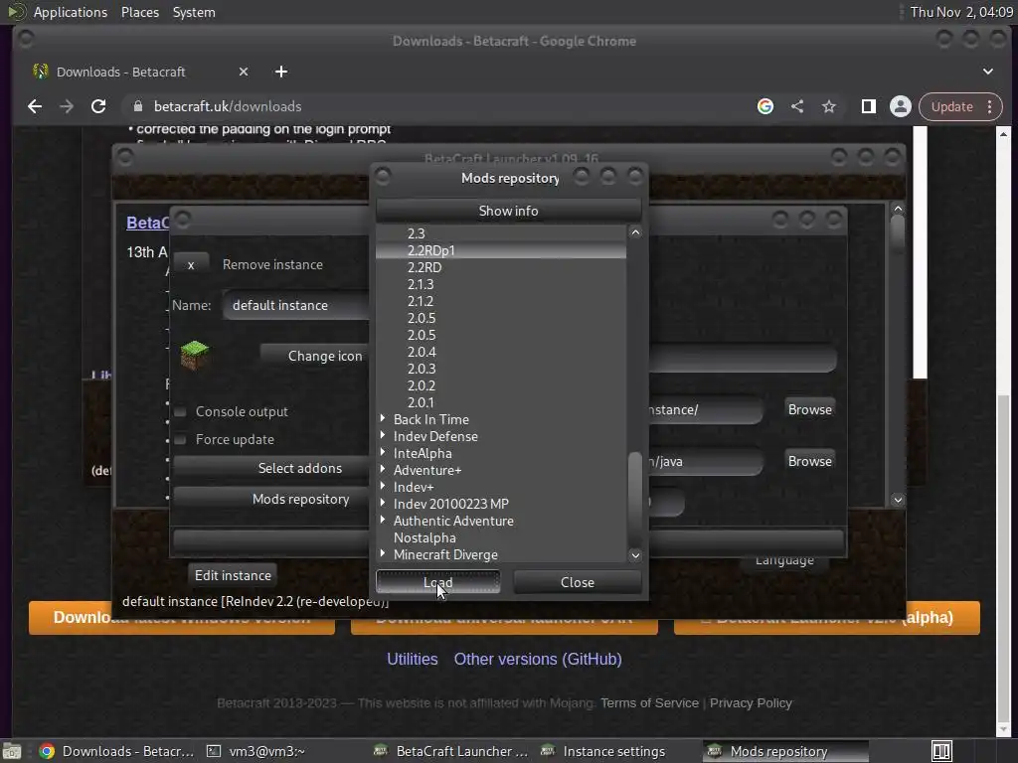
Task: Switch to BetaCraft Launcher taskbar item
Action: click(x=452, y=751)
